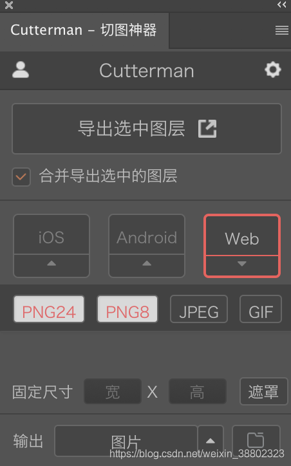The image size is (291, 466).
Task: Open the user account profile icon
Action: [x=21, y=70]
